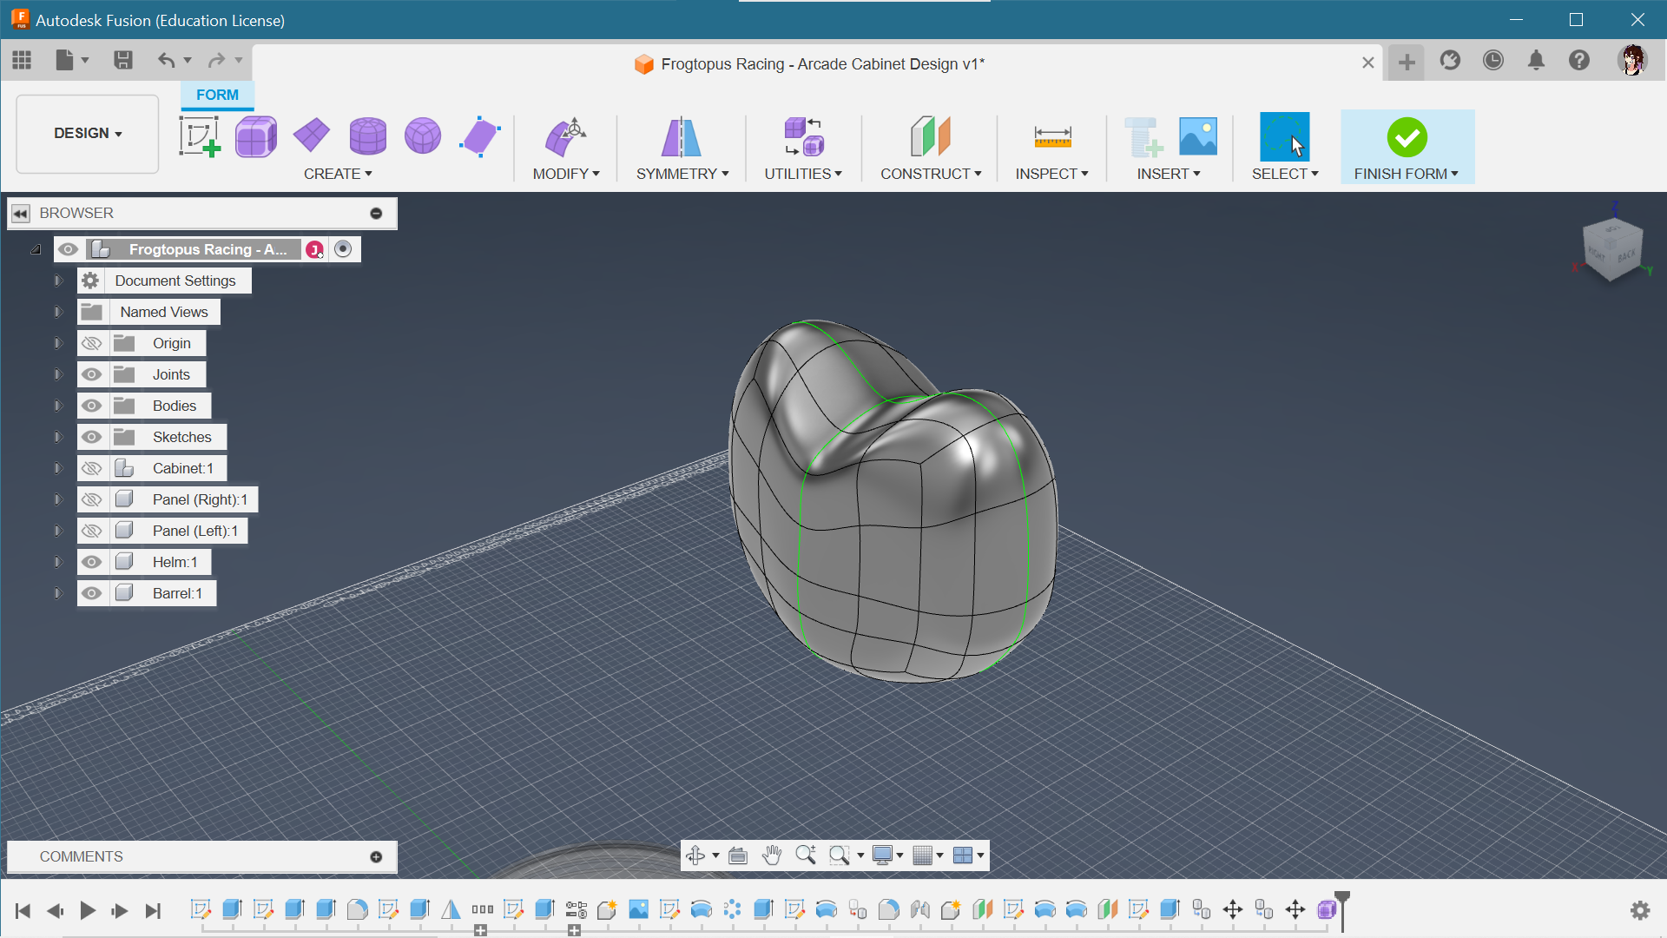Collapse the BROWSER panel
1667x938 pixels.
point(21,213)
